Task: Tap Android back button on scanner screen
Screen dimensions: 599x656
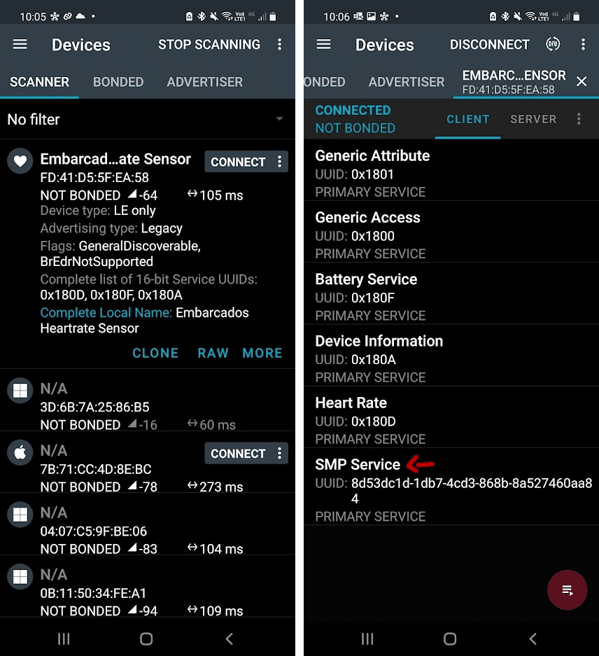Action: pos(230,638)
